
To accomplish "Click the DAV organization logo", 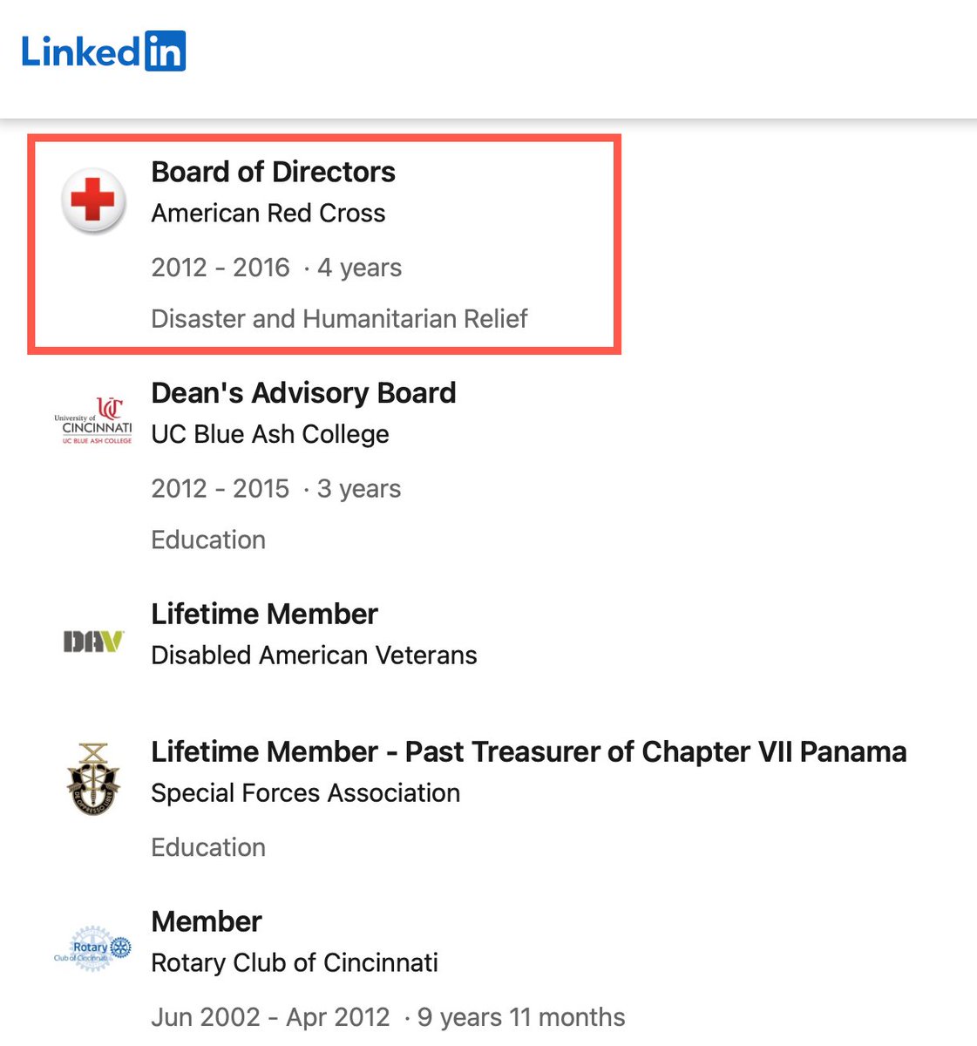I will pyautogui.click(x=93, y=642).
